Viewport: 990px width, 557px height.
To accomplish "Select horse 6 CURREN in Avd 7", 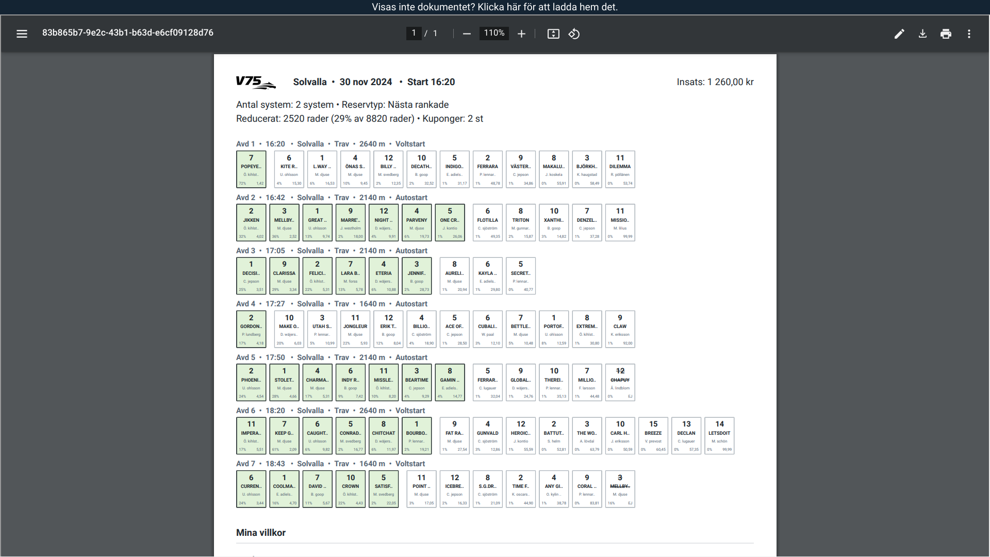I will point(251,488).
